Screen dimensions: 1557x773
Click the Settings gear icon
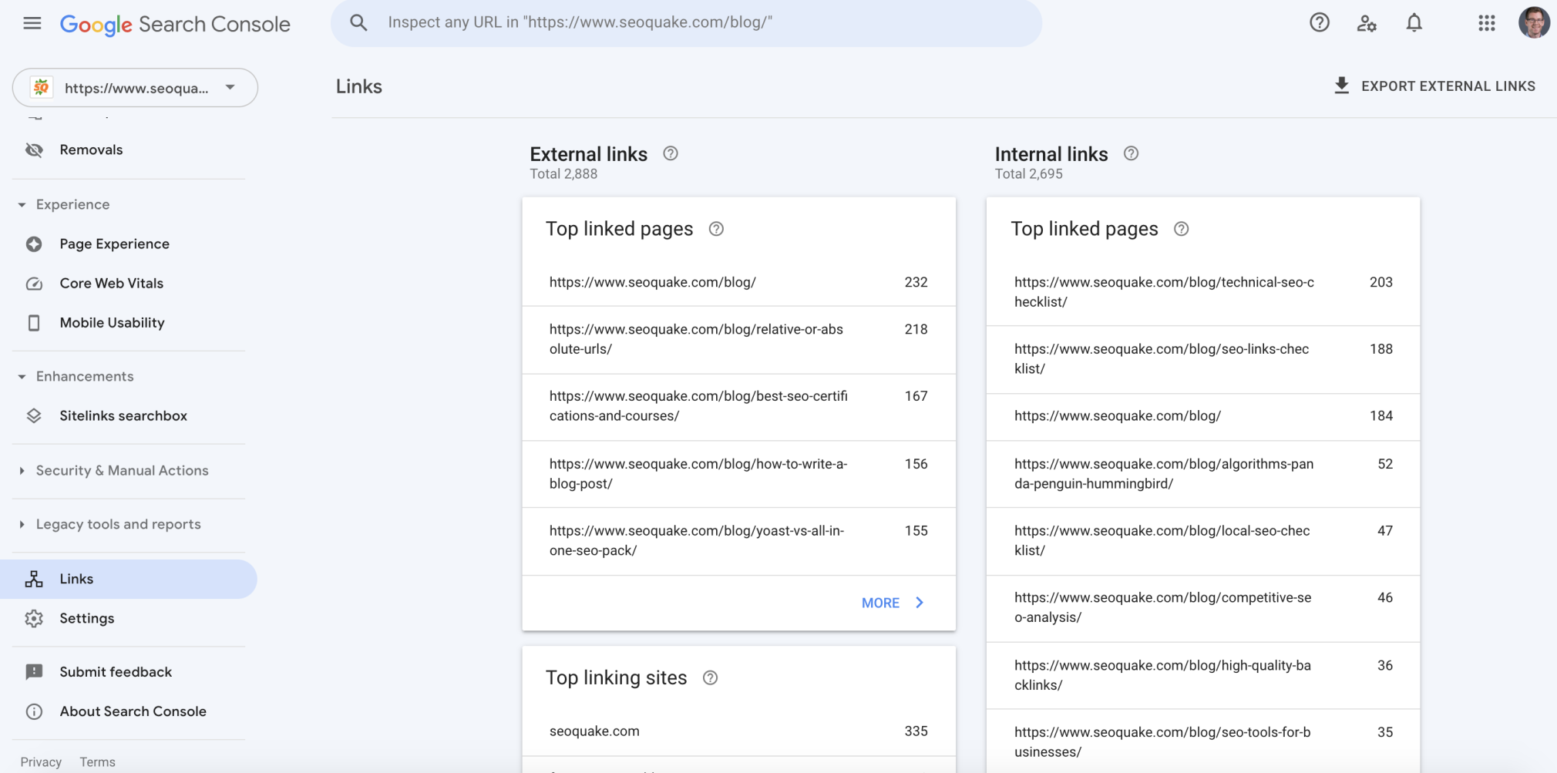34,618
